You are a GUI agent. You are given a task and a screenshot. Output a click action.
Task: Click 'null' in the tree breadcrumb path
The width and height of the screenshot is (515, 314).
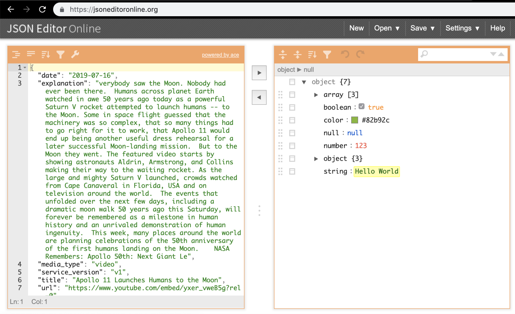[x=309, y=70]
